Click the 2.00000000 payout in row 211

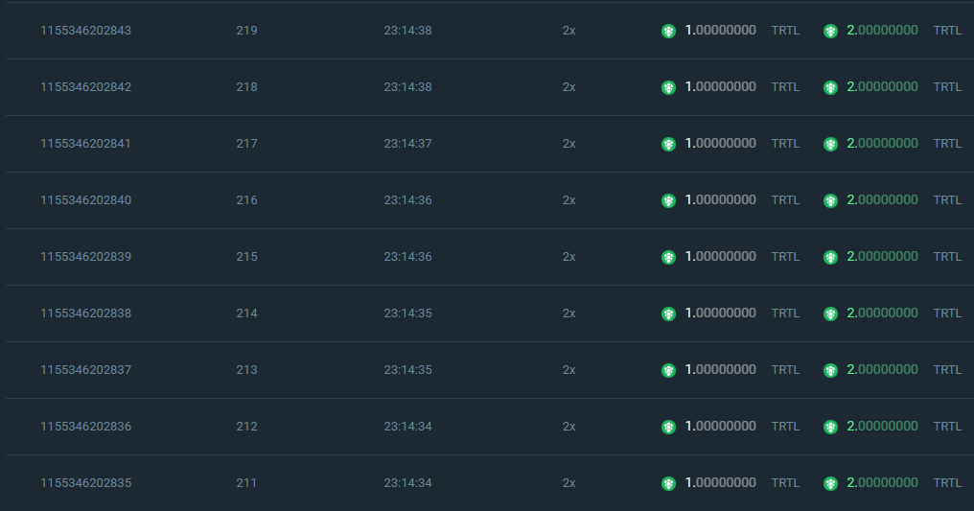(x=882, y=483)
